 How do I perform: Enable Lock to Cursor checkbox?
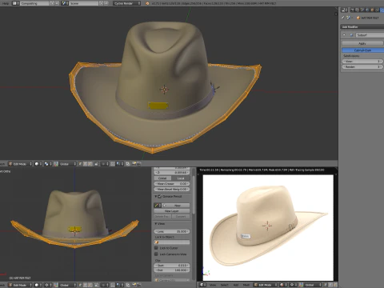point(156,248)
